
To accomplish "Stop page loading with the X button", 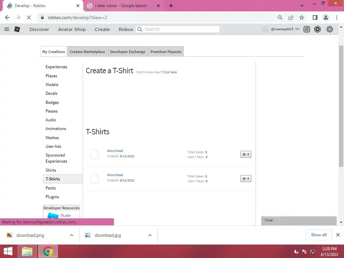I will click(x=29, y=17).
